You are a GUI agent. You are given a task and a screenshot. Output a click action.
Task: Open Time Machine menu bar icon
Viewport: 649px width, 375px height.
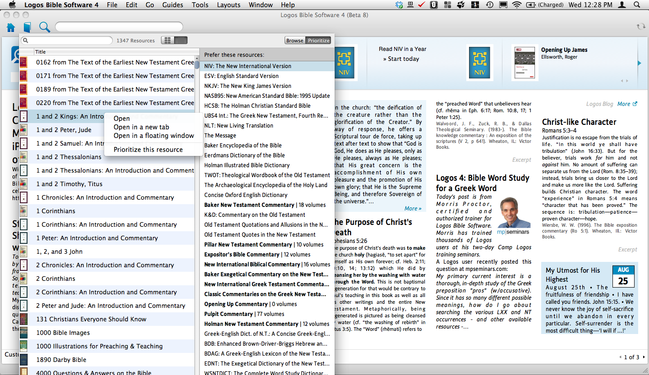[489, 5]
